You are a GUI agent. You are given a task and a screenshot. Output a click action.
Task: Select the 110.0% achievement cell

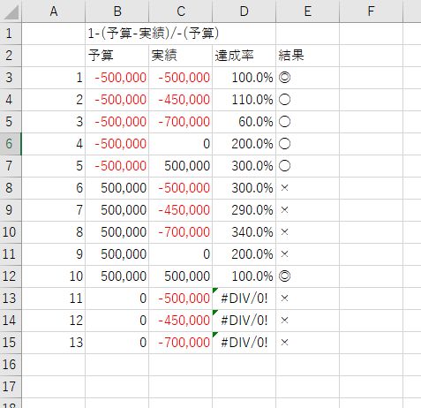point(244,100)
